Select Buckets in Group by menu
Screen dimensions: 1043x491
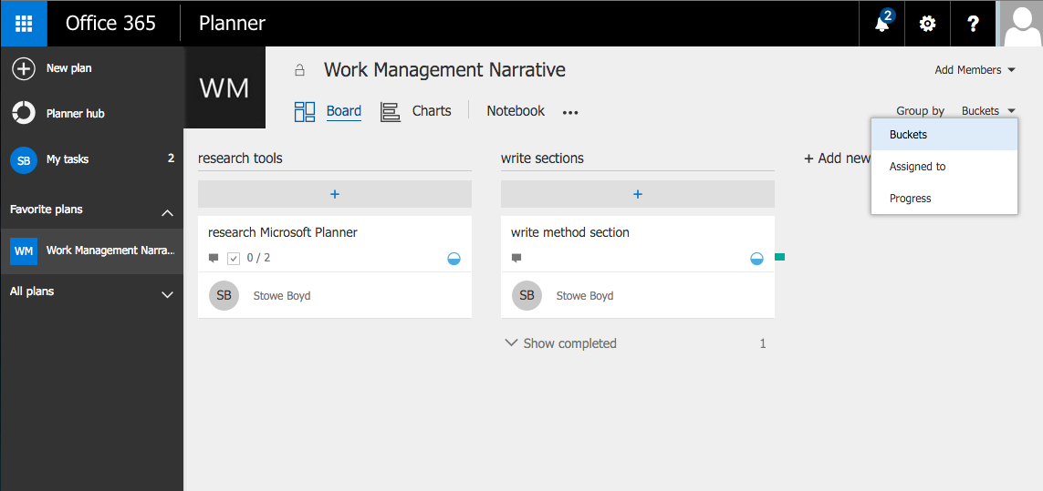(x=944, y=134)
